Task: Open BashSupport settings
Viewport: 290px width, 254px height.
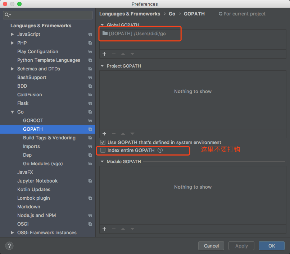Action: [32, 77]
